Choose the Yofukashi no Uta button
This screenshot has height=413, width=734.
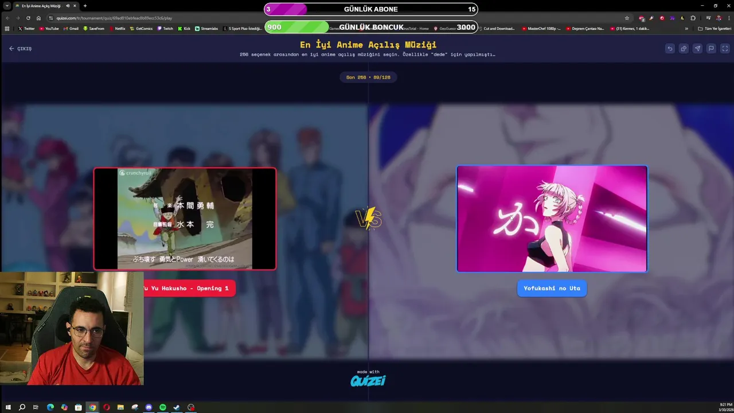552,289
